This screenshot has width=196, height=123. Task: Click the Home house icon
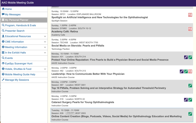3,9
